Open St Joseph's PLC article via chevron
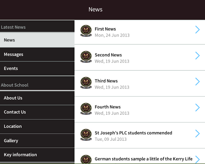The height and width of the screenshot is (164, 205). pos(197,134)
